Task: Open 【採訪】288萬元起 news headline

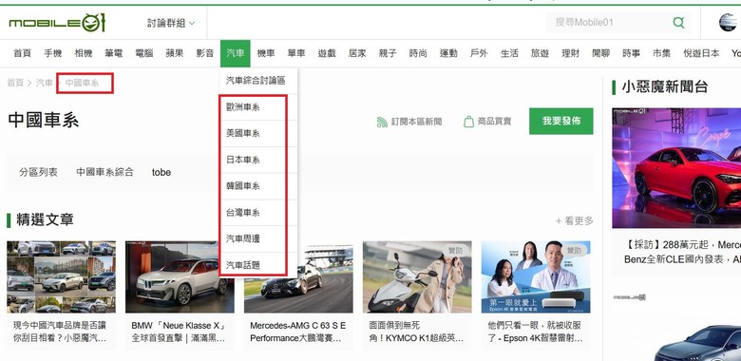Action: coord(682,253)
